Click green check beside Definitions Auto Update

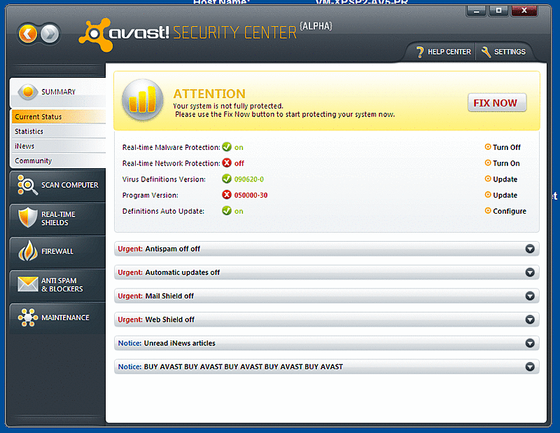click(227, 211)
